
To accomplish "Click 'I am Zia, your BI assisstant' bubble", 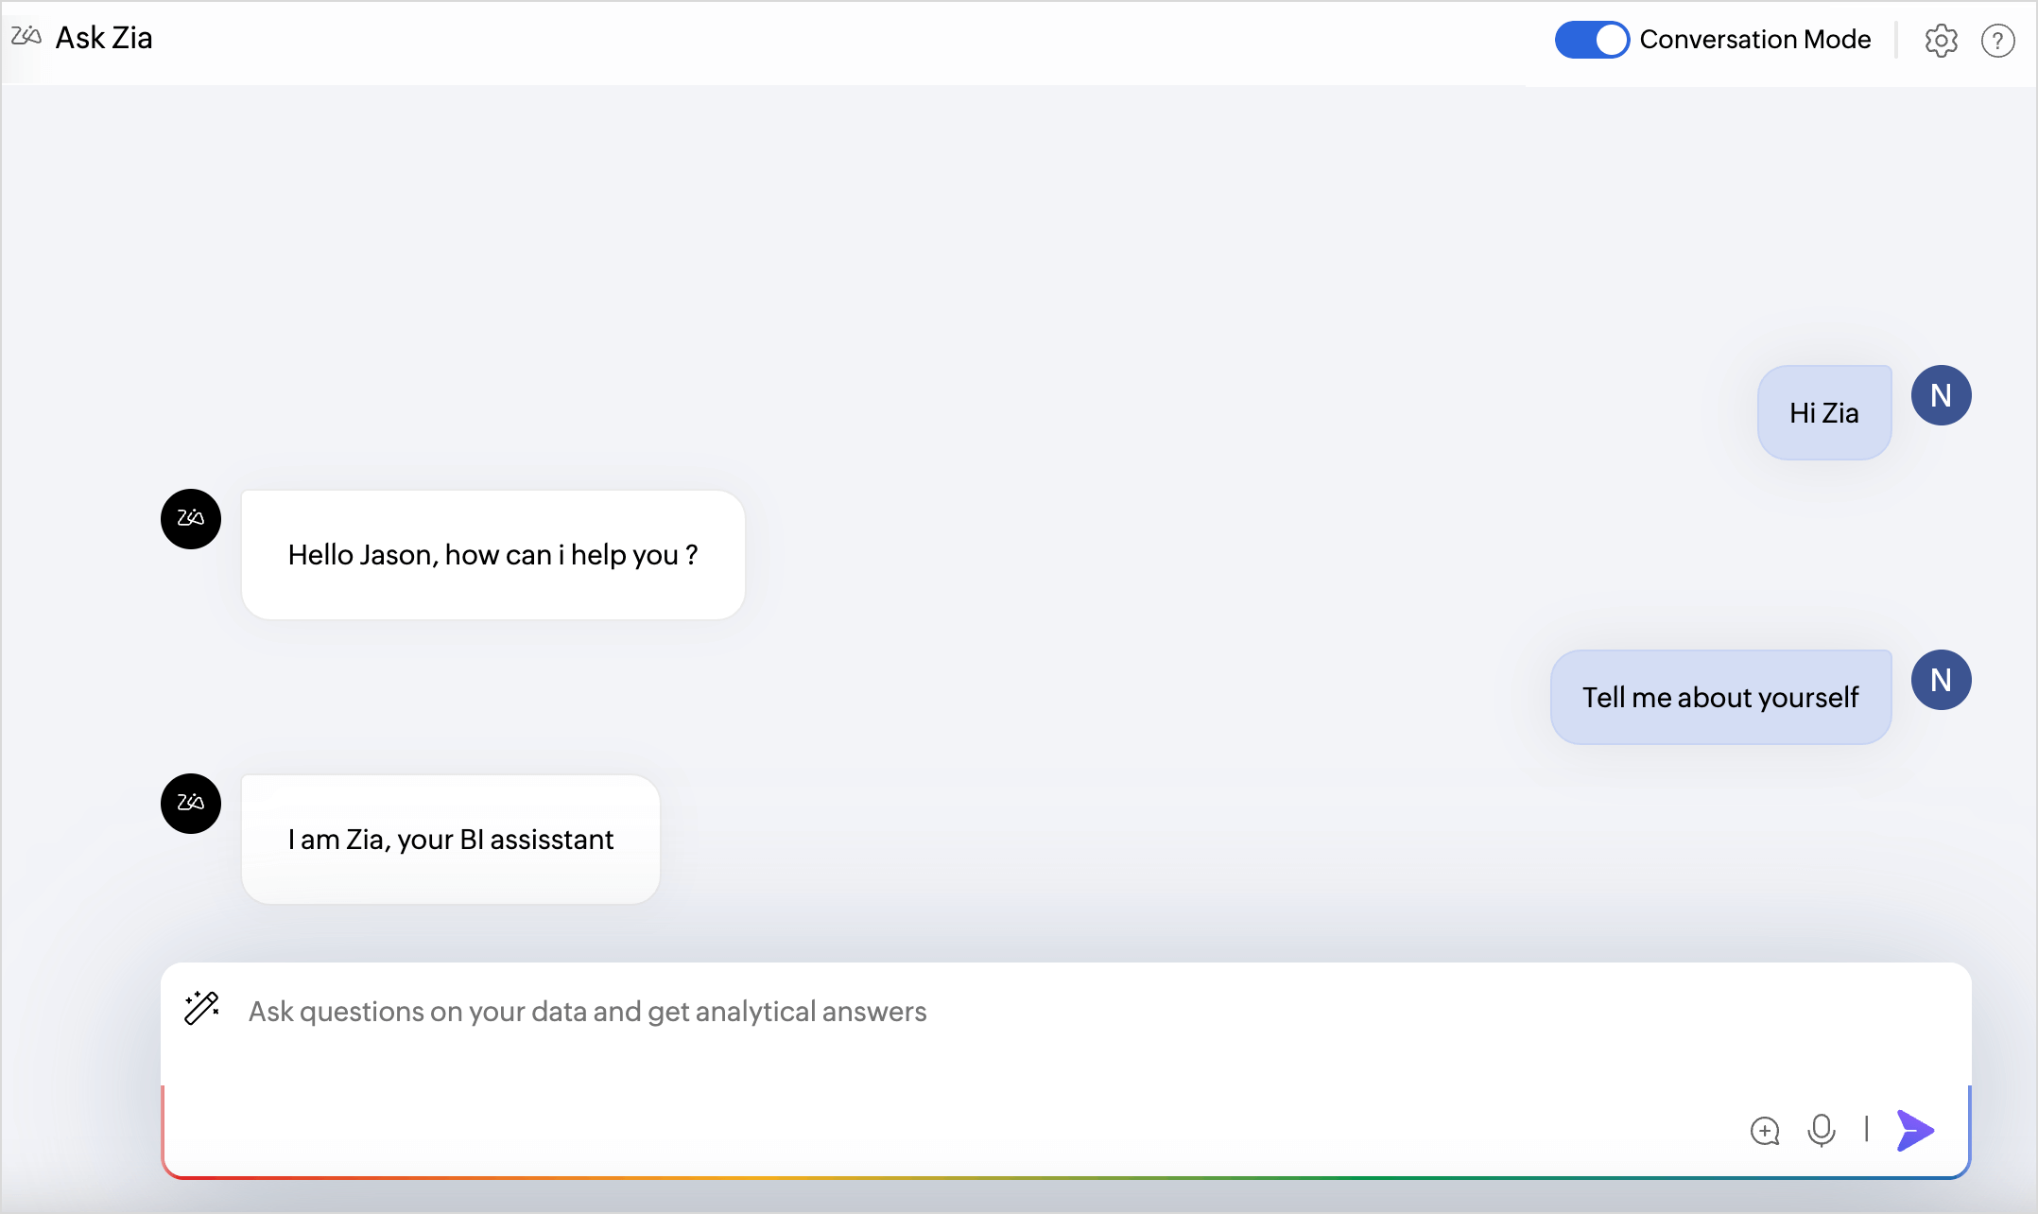I will point(450,840).
